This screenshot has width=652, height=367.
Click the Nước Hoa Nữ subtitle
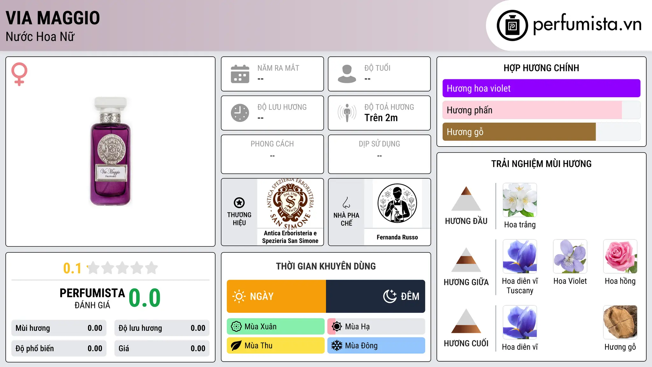40,37
